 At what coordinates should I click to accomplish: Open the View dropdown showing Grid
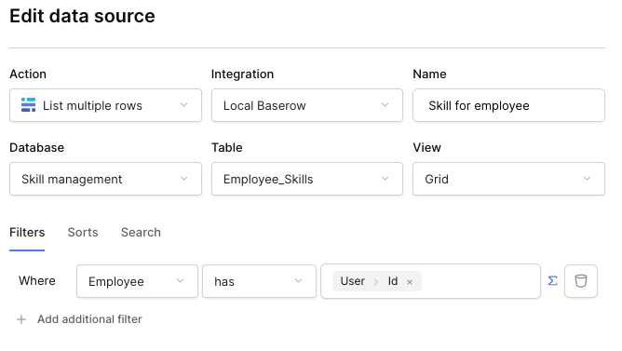click(x=508, y=179)
